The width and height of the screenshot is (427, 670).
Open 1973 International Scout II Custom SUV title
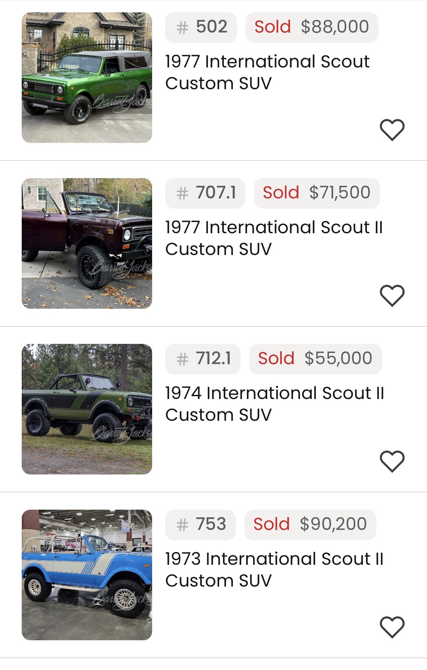click(x=274, y=570)
